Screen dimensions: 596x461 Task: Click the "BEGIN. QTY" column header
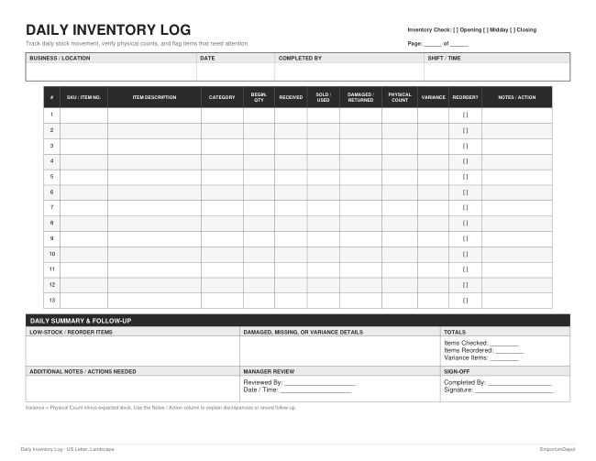tap(259, 97)
